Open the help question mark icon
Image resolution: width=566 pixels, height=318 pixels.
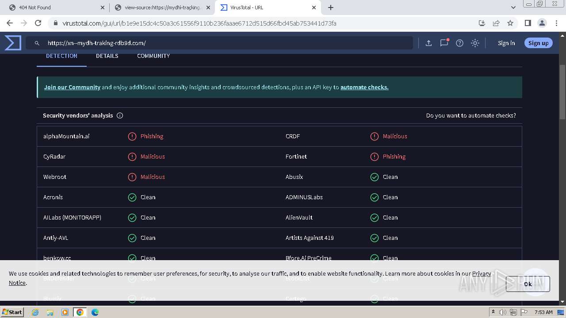pos(459,43)
